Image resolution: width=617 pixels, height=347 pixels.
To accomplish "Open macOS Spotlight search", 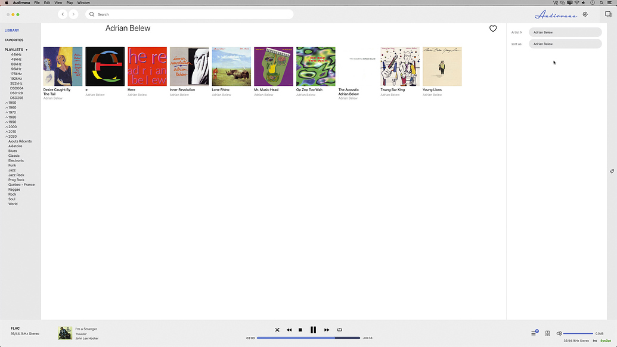I will tap(602, 3).
